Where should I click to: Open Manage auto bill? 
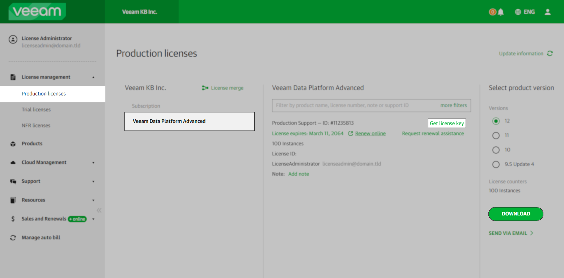[39, 238]
